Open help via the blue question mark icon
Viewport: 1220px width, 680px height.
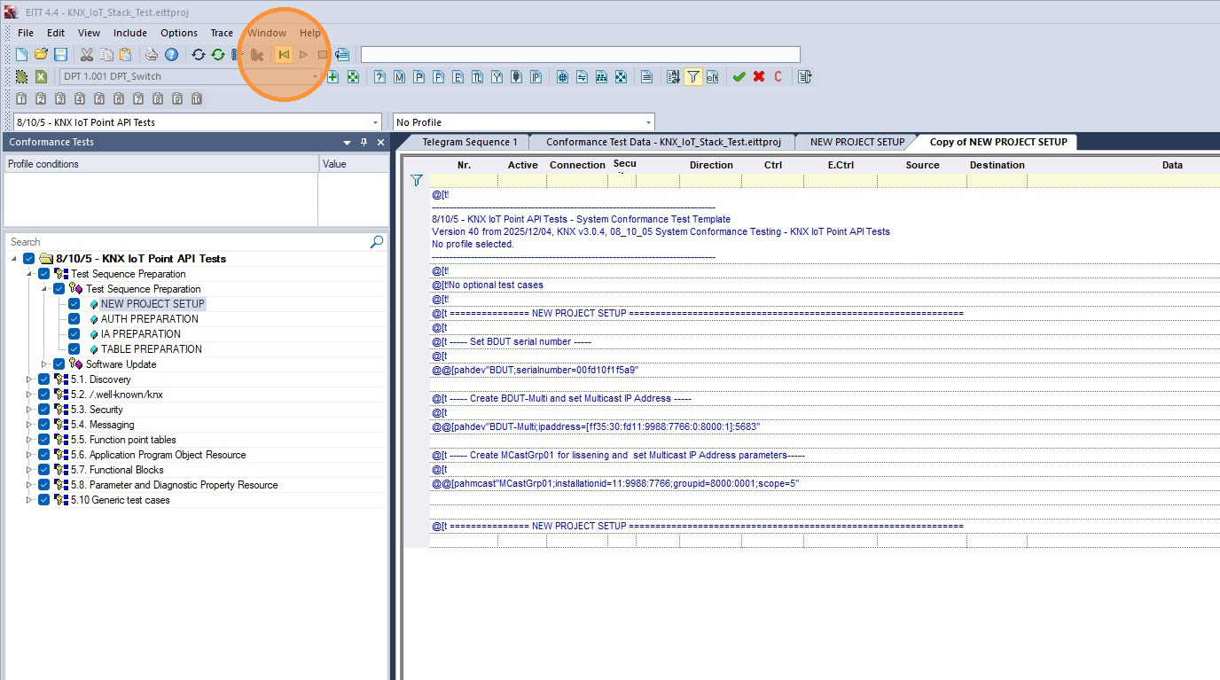pos(171,55)
